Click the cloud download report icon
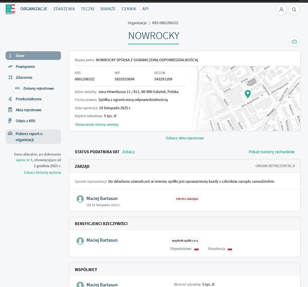308x287 pixels. [10, 134]
